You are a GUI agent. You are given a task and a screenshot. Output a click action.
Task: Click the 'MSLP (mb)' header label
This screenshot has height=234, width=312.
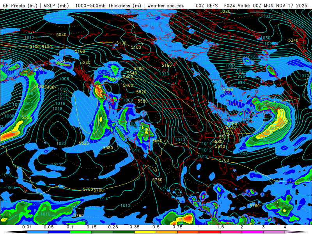[56, 5]
